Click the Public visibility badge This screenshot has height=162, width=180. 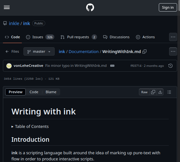click(x=39, y=23)
